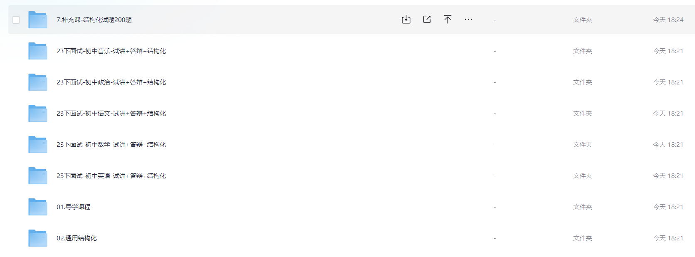
Task: Click the folder icon for 初中语文 row
Action: coord(38,113)
